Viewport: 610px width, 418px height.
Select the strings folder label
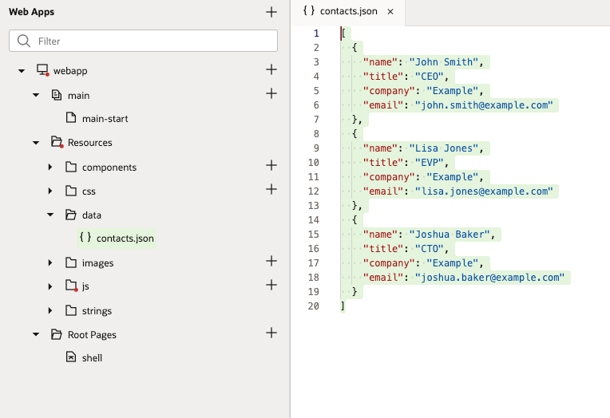(97, 310)
